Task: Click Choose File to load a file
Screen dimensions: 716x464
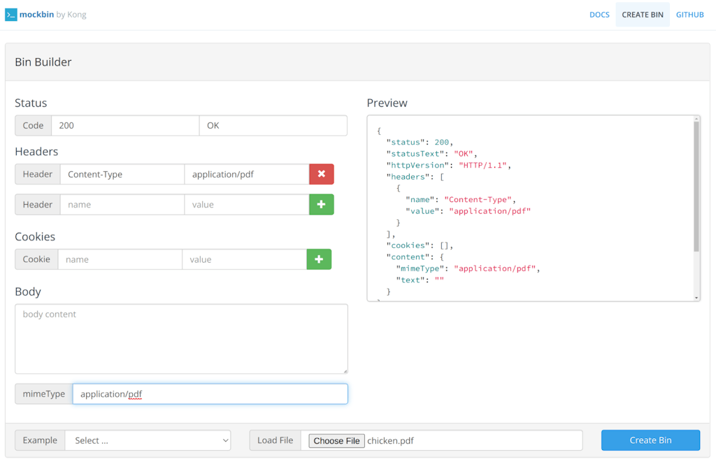Action: 336,440
